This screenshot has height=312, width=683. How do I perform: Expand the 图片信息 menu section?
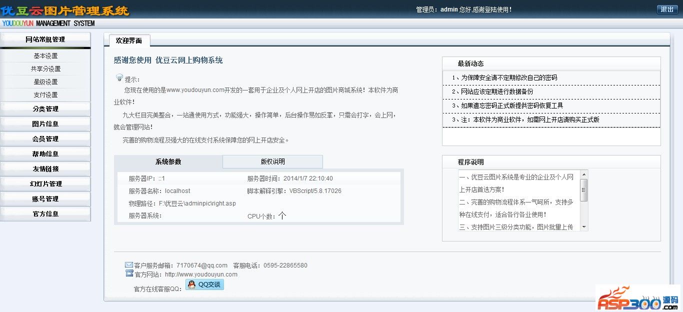[x=45, y=124]
